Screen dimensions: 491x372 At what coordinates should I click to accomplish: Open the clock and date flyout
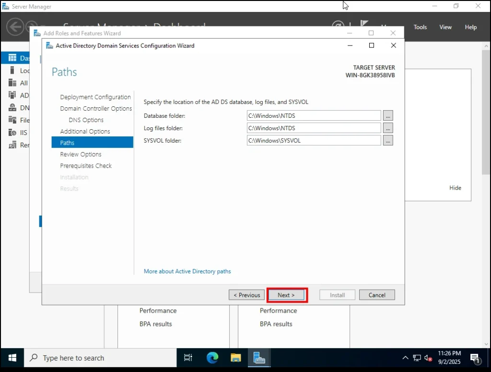pyautogui.click(x=449, y=358)
